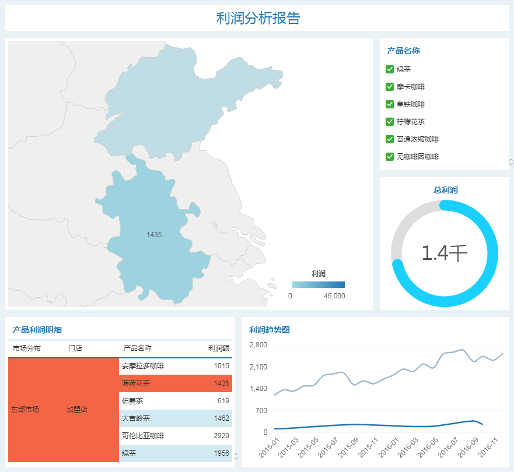Toggle the 拿铁咖啡 checkbox

(x=389, y=104)
